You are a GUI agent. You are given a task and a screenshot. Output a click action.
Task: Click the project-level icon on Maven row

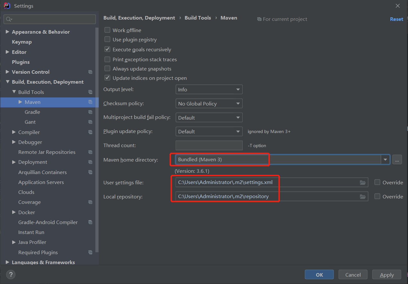90,102
